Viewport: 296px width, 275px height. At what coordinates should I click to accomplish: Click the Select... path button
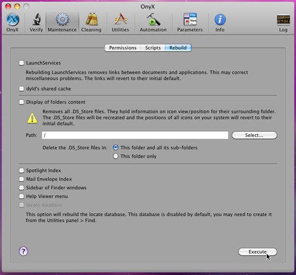click(x=254, y=135)
